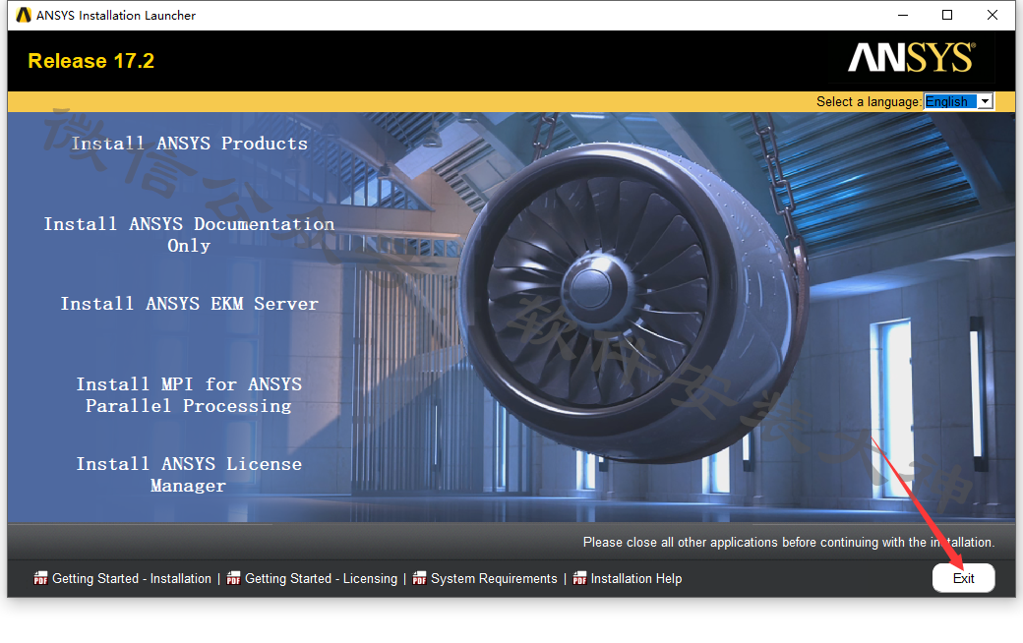Close the ANSYS Installation Launcher window

pos(993,15)
